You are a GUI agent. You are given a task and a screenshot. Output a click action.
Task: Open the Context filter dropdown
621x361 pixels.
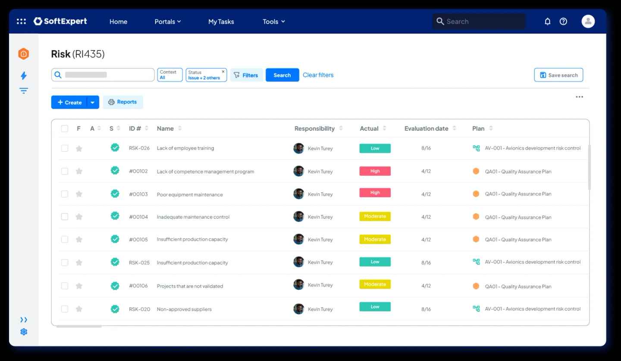(x=170, y=75)
